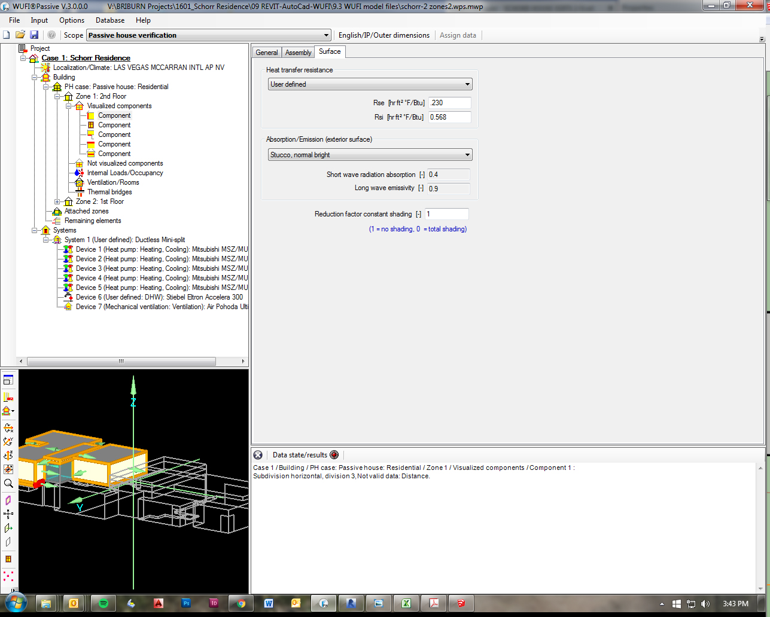Click the Open file folder icon
770x617 pixels.
tap(20, 35)
